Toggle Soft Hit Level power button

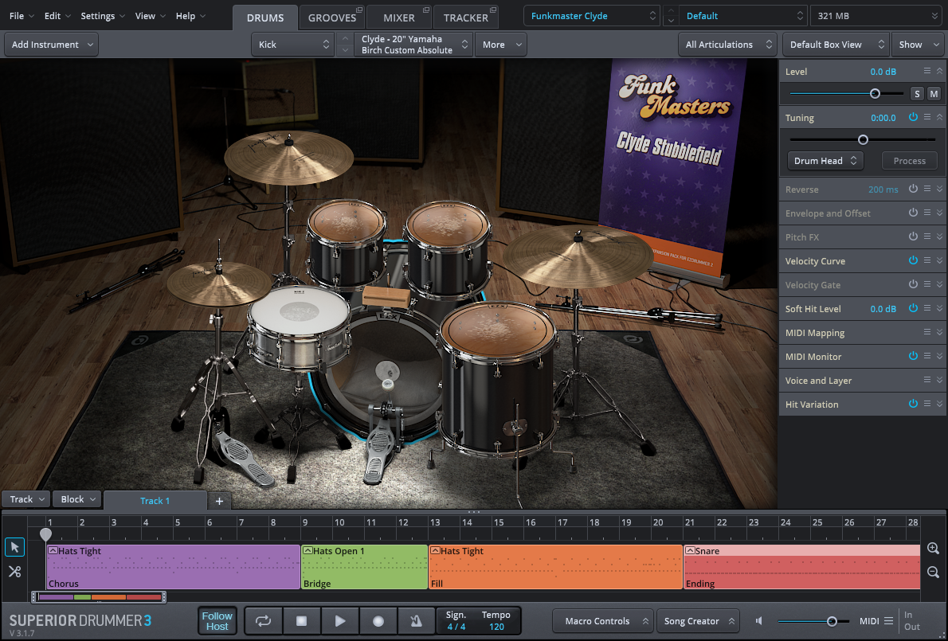point(913,308)
